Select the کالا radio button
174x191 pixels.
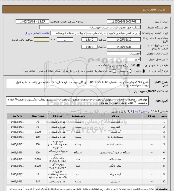pos(138,65)
